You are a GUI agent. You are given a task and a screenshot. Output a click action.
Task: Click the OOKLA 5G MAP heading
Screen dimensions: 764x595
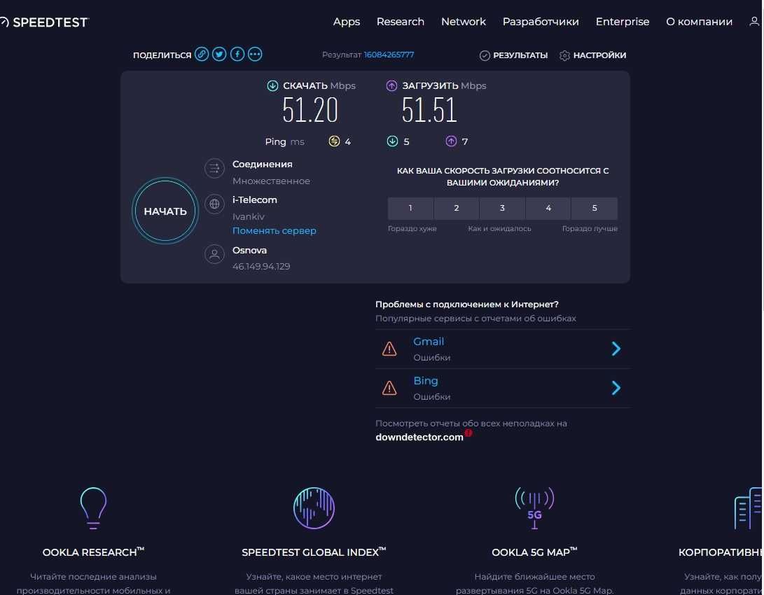click(534, 552)
